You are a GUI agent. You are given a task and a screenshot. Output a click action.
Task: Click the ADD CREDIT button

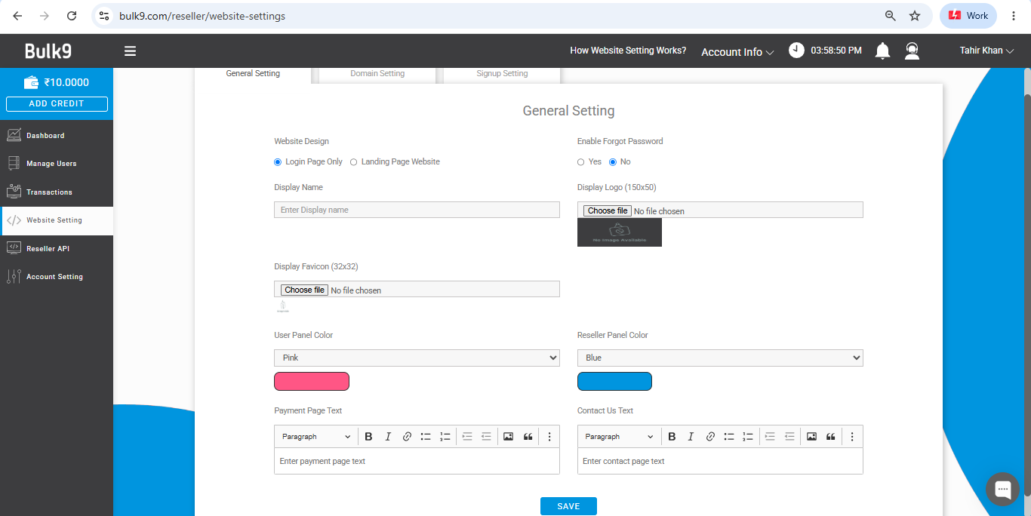57,104
